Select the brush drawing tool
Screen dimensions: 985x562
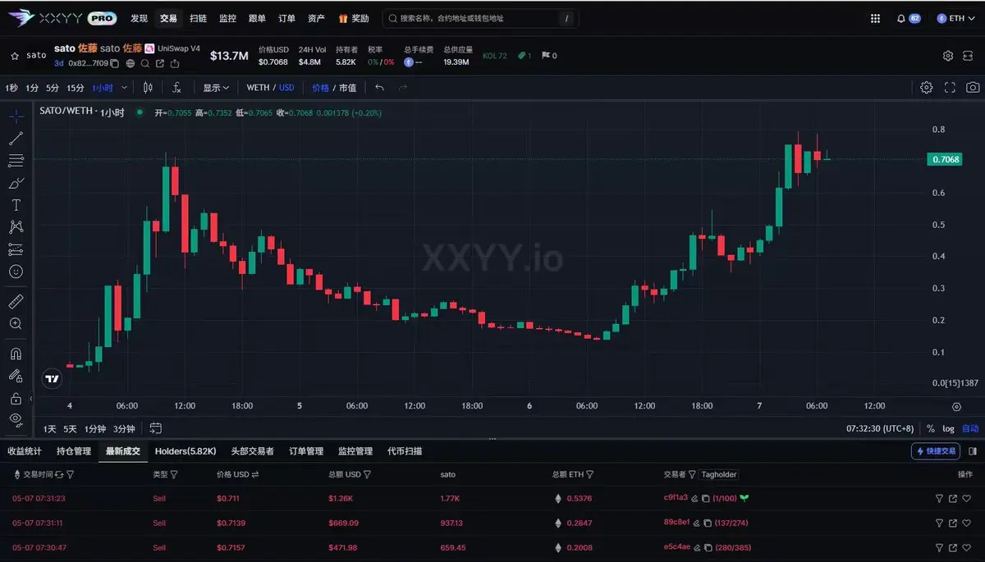(16, 182)
